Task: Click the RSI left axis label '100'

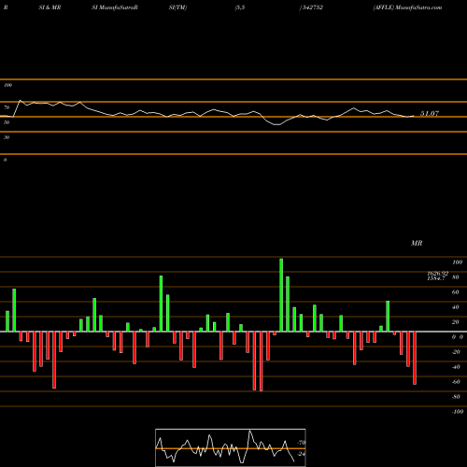Action: [x=7, y=85]
